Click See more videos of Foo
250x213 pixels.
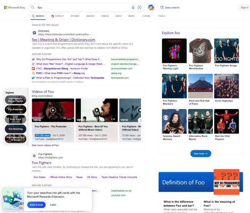point(45,145)
